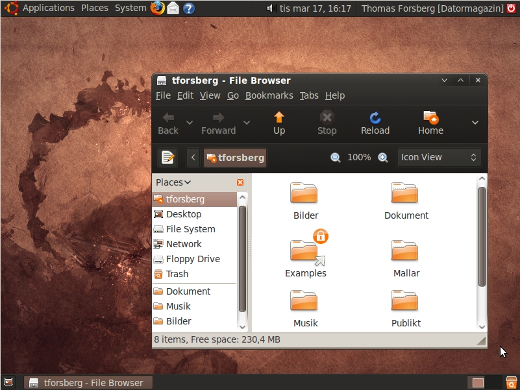
Task: Expand the toolbar overflow chevron
Action: (475, 123)
